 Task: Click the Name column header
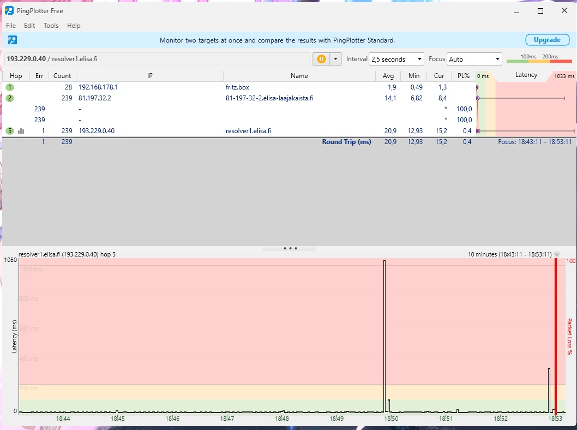(x=299, y=76)
